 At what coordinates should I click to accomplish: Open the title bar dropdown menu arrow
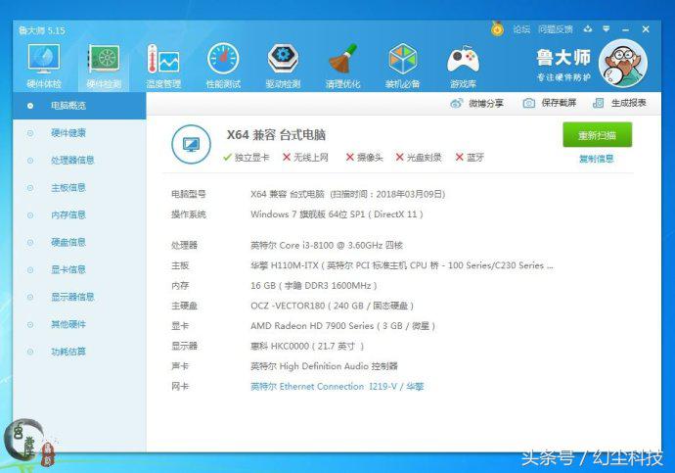(607, 29)
